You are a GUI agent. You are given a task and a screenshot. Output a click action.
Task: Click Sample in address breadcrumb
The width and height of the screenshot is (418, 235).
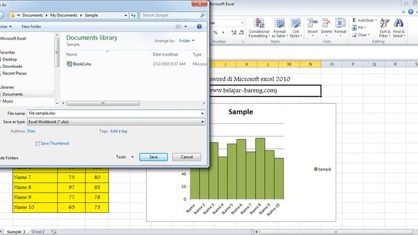click(x=91, y=16)
